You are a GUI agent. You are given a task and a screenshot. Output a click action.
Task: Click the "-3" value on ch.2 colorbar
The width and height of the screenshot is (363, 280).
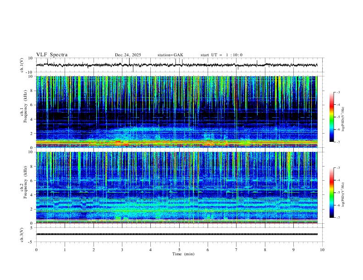(338, 168)
